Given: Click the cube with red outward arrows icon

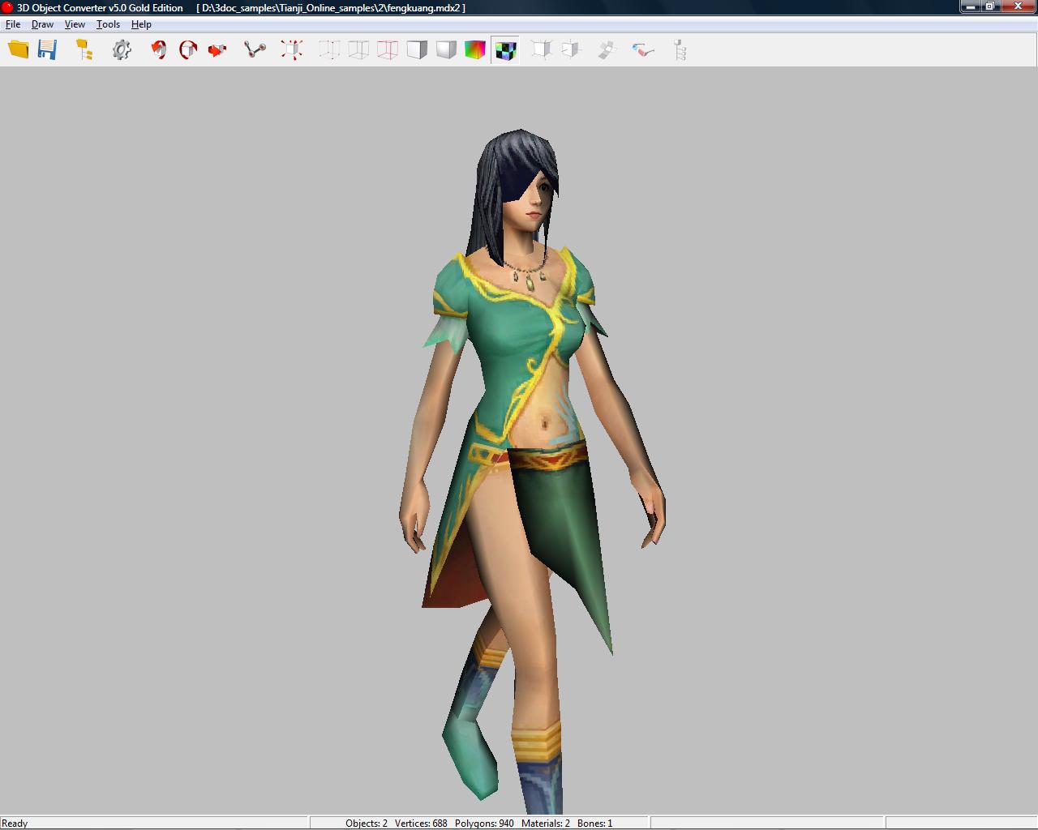Looking at the screenshot, I should (292, 49).
